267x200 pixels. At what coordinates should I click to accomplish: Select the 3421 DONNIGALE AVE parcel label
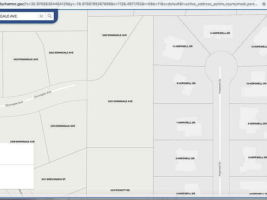coord(120,101)
